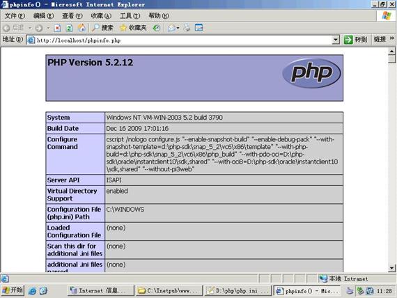397x298 pixels.
Task: Click the 'PHP Version 5.2.12' heading
Action: 90,63
